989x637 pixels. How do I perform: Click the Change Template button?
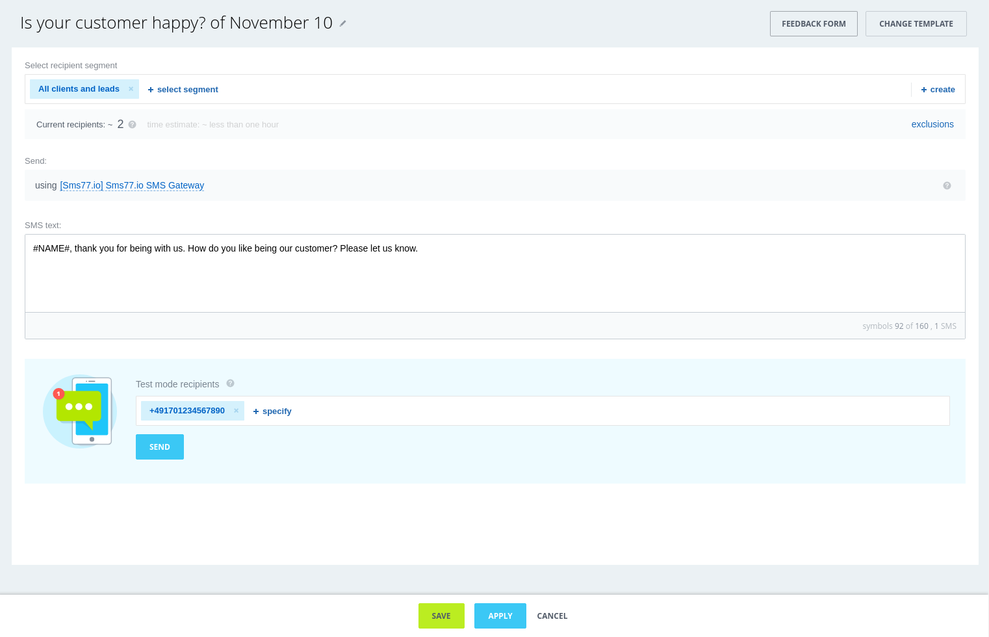point(916,24)
